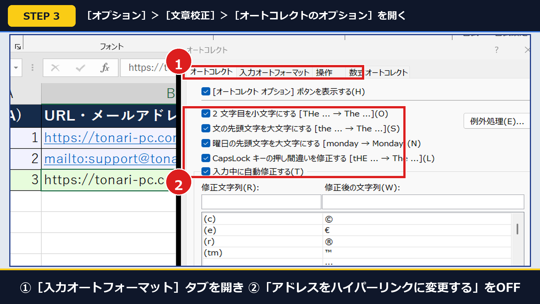Expand the Name Box dropdown arrow
This screenshot has height=304, width=540.
[x=16, y=68]
